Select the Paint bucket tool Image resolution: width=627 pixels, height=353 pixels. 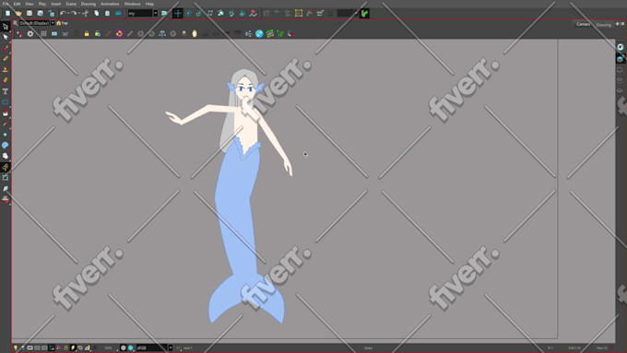coord(6,113)
